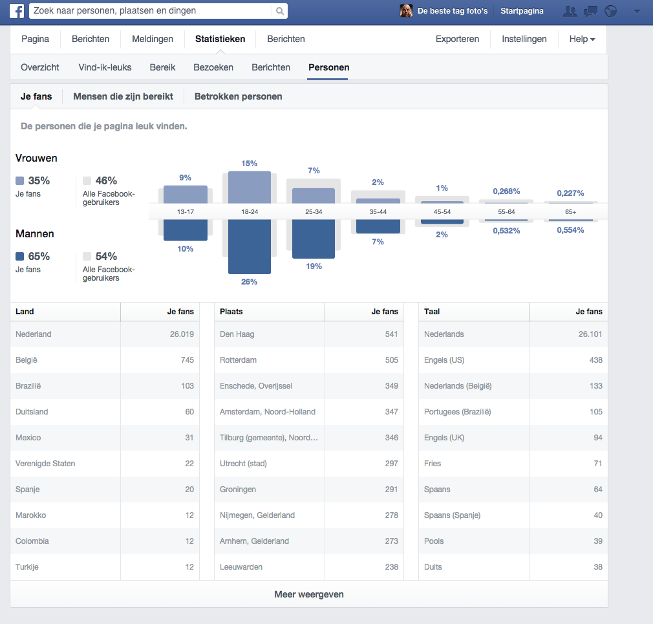The width and height of the screenshot is (653, 624).
Task: Open Instellingen
Action: click(x=524, y=39)
